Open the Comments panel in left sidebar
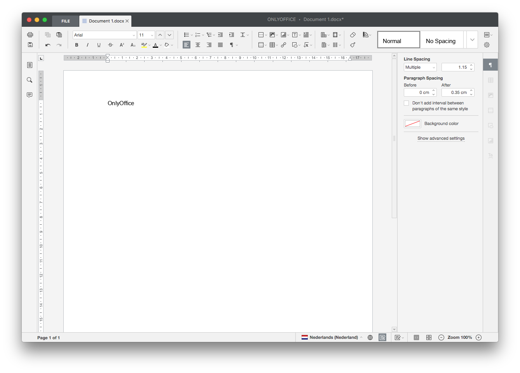The height and width of the screenshot is (373, 520). [x=30, y=95]
